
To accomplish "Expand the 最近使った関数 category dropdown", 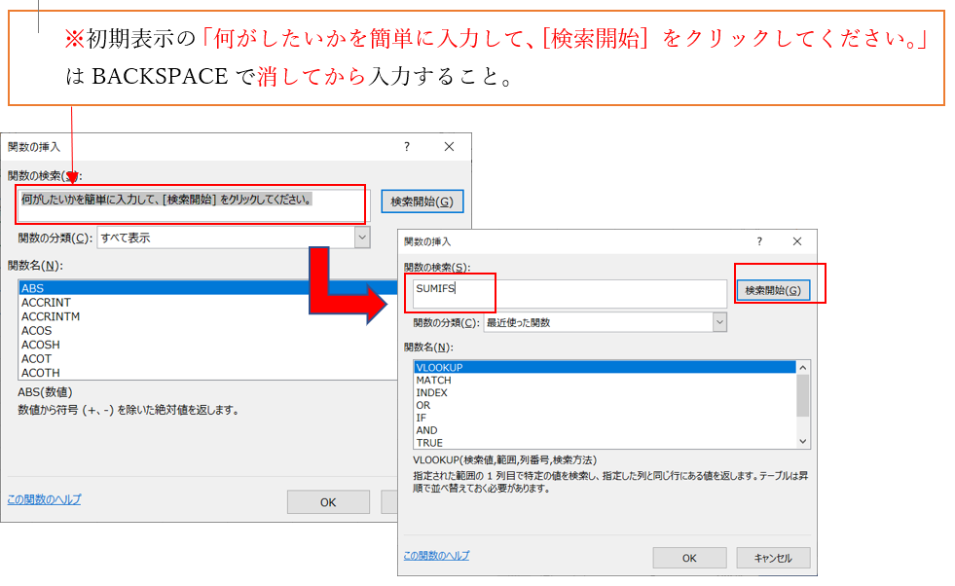I will click(719, 322).
